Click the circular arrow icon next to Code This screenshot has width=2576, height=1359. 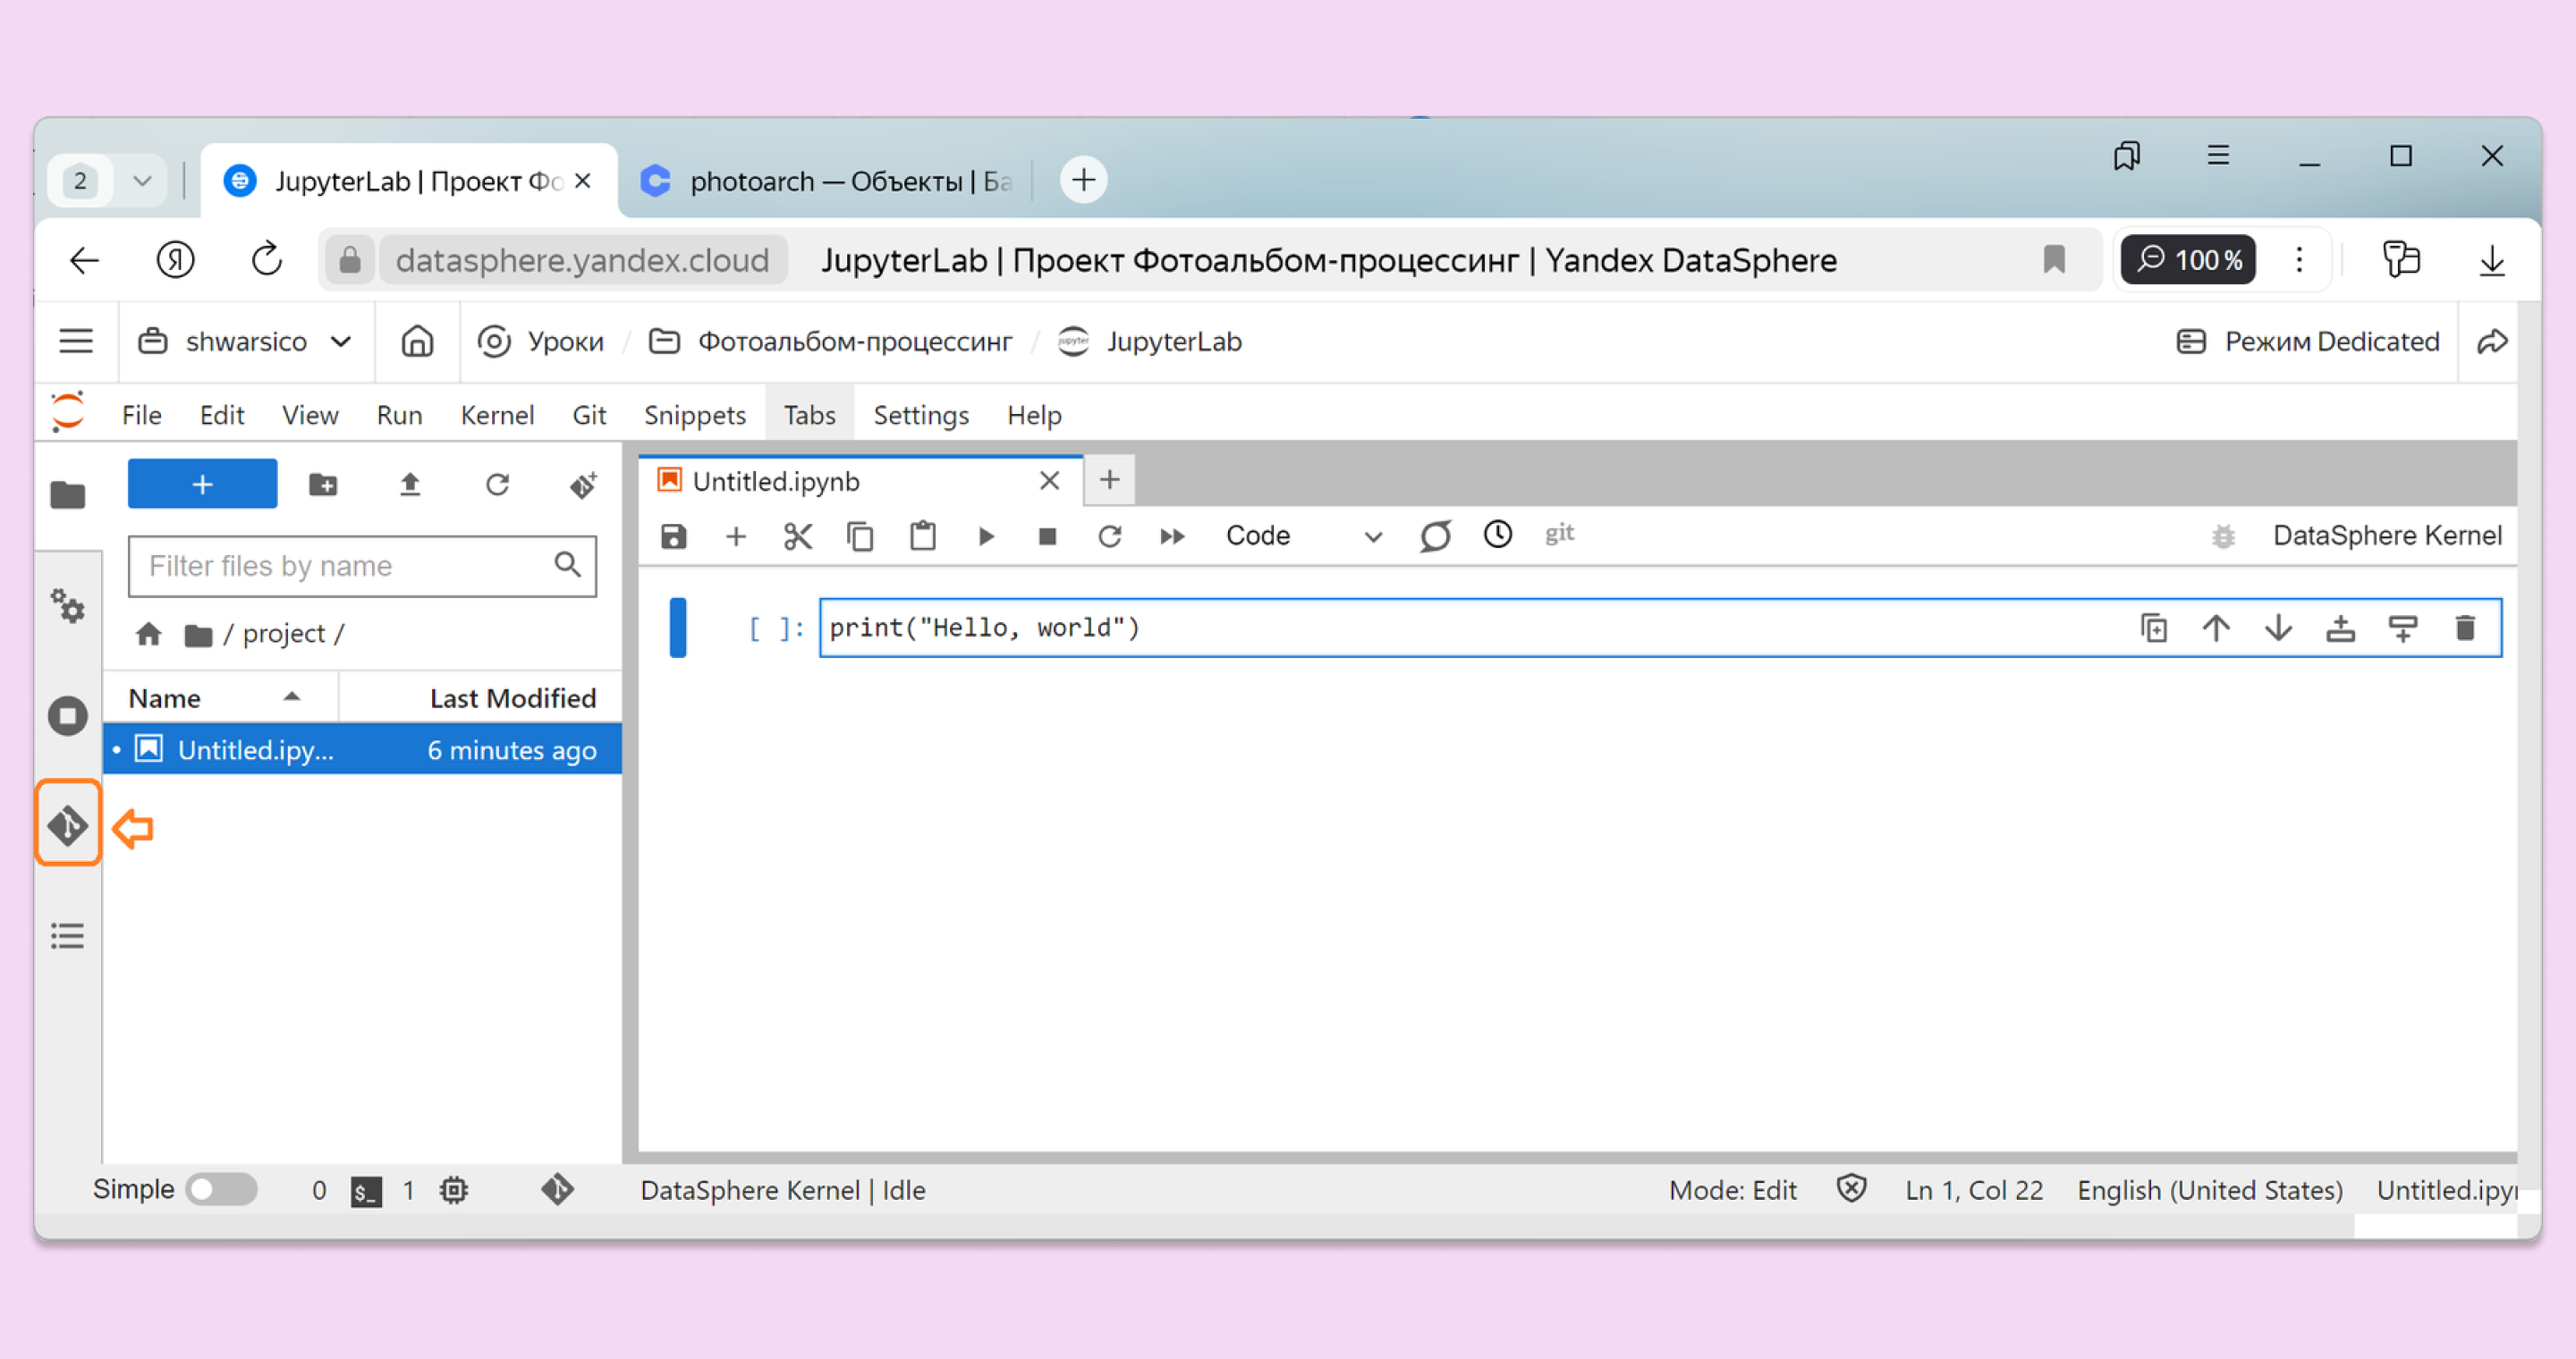pos(1435,536)
